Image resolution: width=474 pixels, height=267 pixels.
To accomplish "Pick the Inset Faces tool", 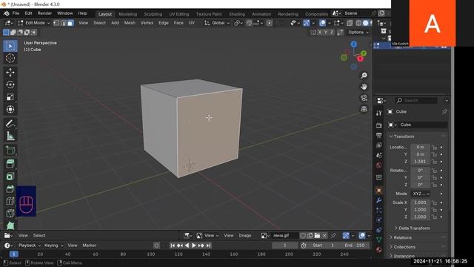I will coord(10,177).
